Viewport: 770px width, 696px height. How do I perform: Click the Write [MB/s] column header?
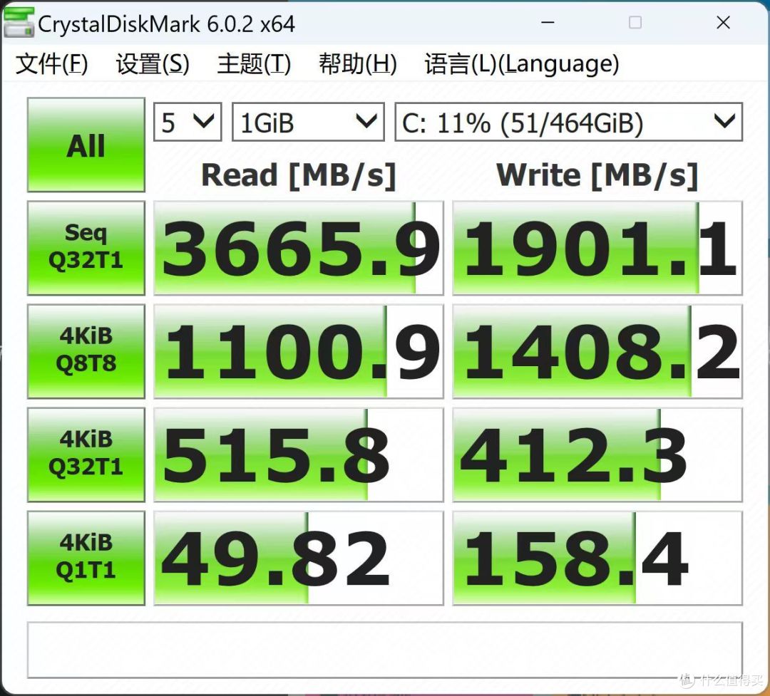click(597, 176)
